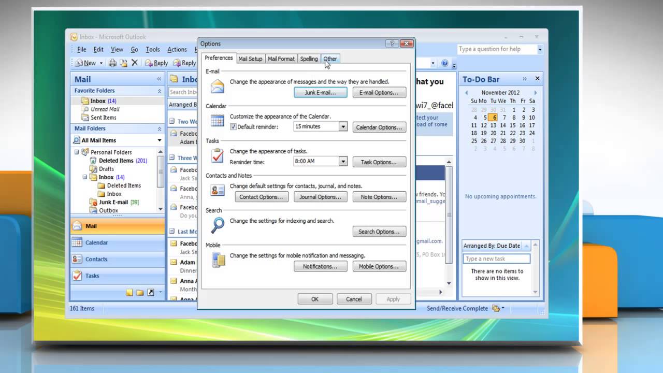Switch to the Mail Format tab
Image resolution: width=663 pixels, height=373 pixels.
[x=281, y=59]
